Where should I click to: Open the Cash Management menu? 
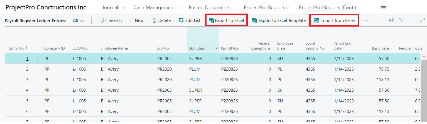coord(156,7)
